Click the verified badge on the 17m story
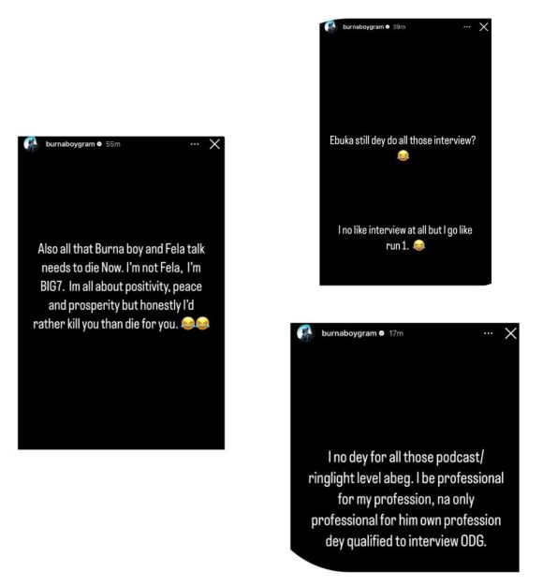Viewport: 543px width, 586px height. pos(381,333)
